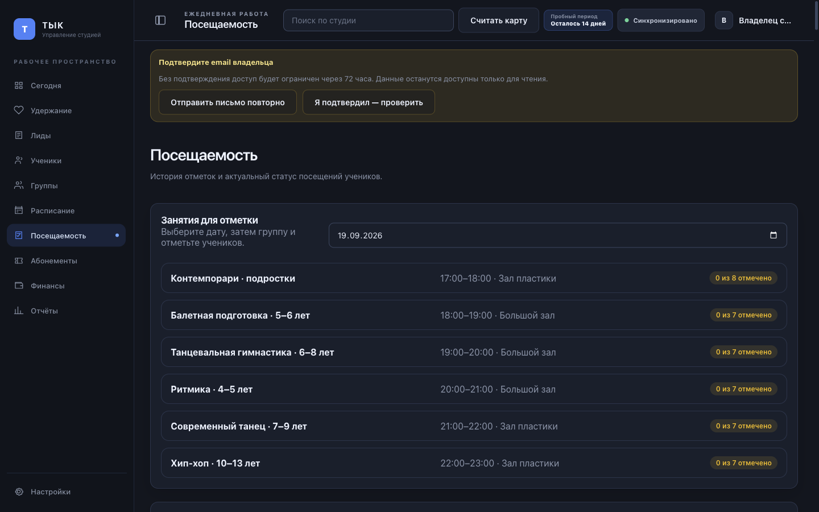This screenshot has width=819, height=512.
Task: Open the Расписание page
Action: [x=66, y=210]
